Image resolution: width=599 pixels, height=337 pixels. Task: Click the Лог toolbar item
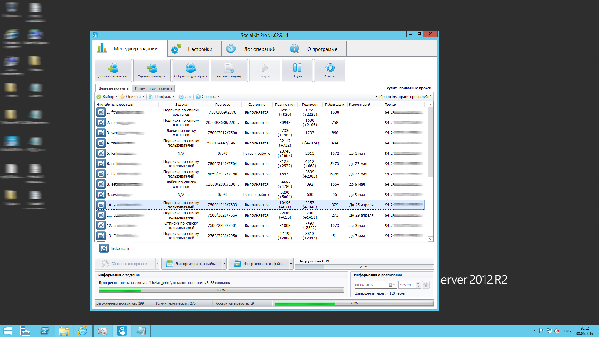pyautogui.click(x=185, y=97)
